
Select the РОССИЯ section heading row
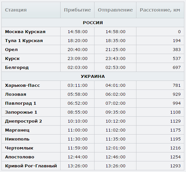click(x=93, y=23)
